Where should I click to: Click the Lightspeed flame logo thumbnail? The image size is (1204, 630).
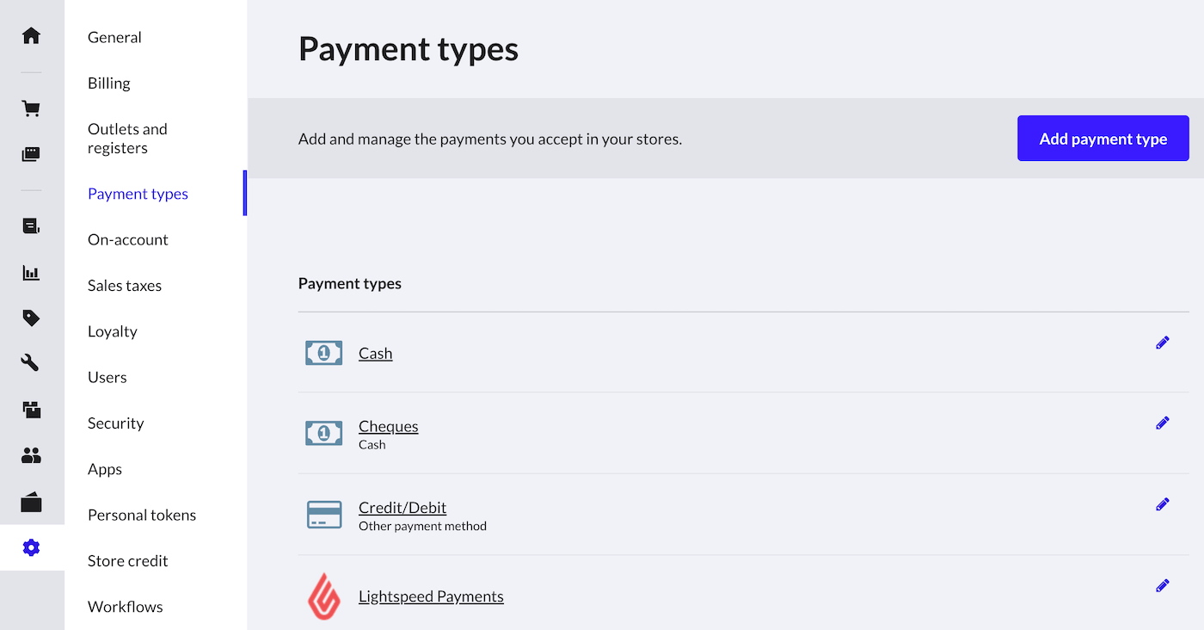(x=324, y=596)
